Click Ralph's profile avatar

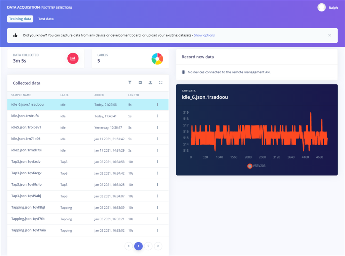pyautogui.click(x=321, y=7)
